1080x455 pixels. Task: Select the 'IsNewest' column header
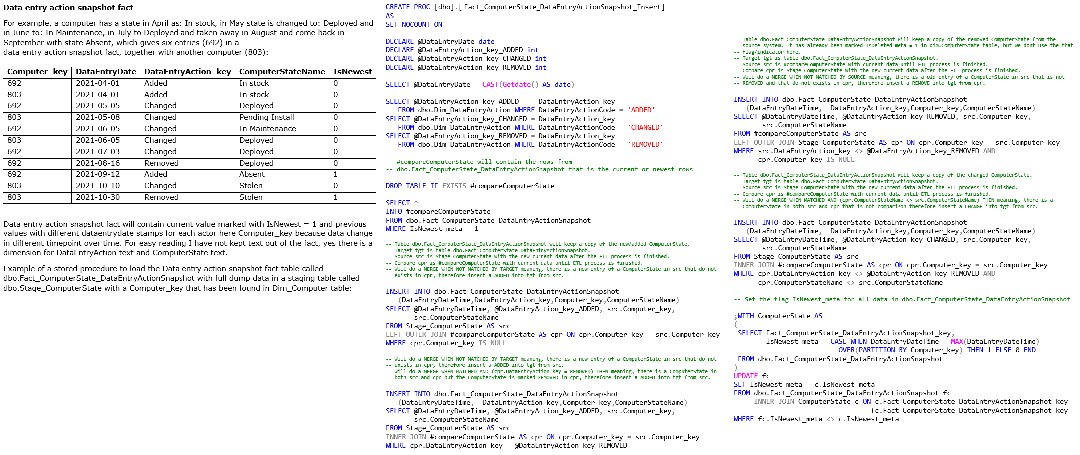click(x=353, y=72)
